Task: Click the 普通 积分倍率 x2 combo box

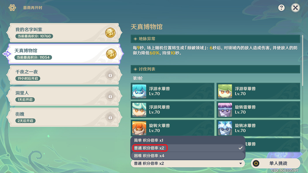Action: pyautogui.click(x=188, y=163)
